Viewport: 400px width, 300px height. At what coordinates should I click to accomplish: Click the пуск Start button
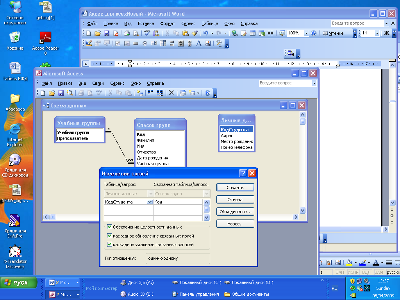(x=18, y=283)
